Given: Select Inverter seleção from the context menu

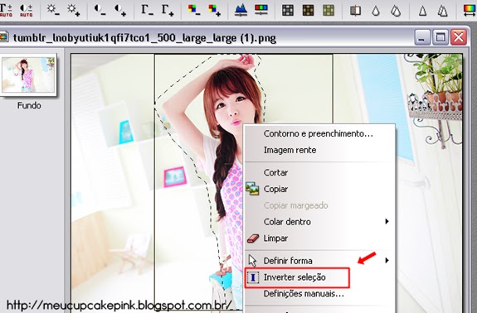Looking at the screenshot, I should click(319, 277).
